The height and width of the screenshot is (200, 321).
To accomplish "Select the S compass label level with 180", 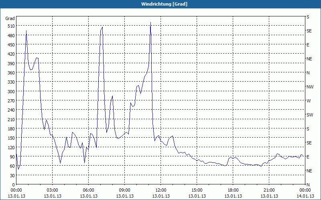I will click(x=308, y=129).
